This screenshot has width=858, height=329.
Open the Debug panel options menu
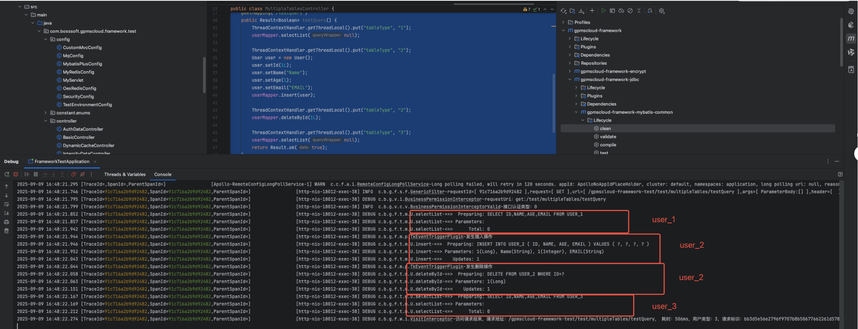click(828, 161)
